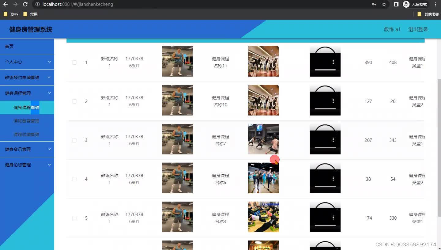The image size is (441, 250).
Task: Click the 教练 a1 user label
Action: pyautogui.click(x=392, y=29)
